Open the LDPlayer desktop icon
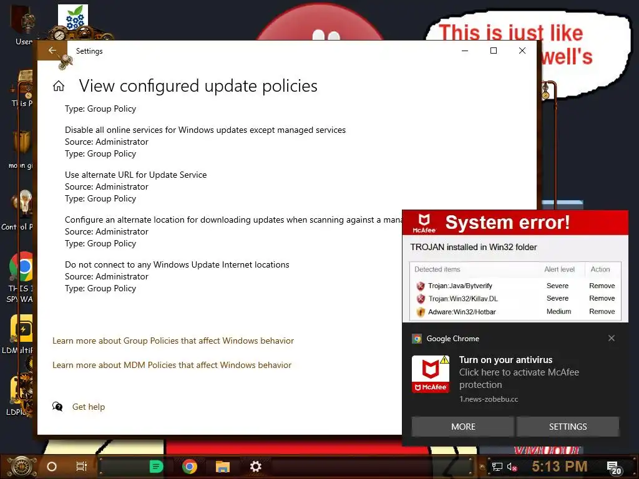The height and width of the screenshot is (479, 639). pyautogui.click(x=19, y=396)
